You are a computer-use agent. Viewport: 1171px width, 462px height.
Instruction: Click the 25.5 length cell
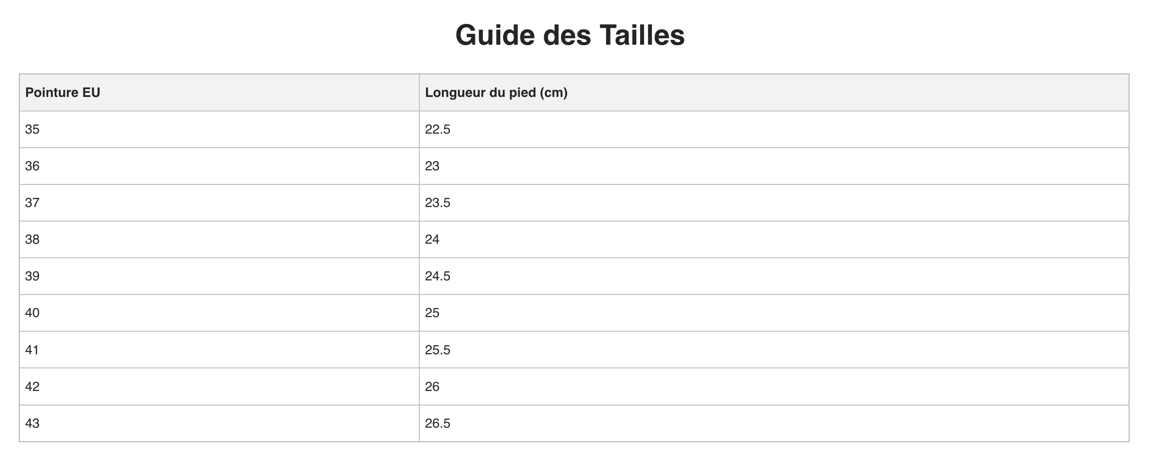[774, 350]
